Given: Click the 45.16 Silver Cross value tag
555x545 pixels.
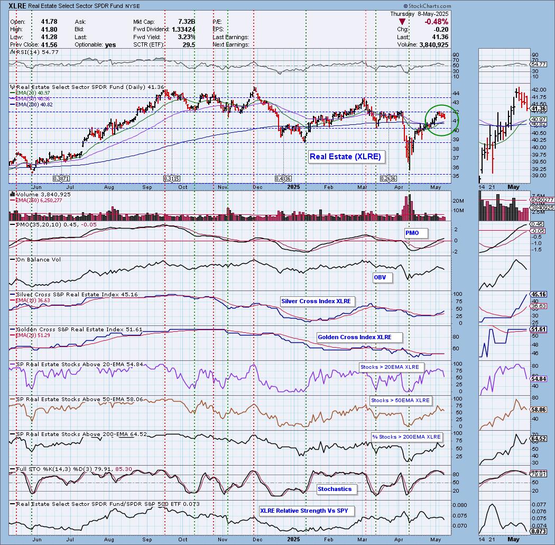Looking at the screenshot, I should [538, 295].
